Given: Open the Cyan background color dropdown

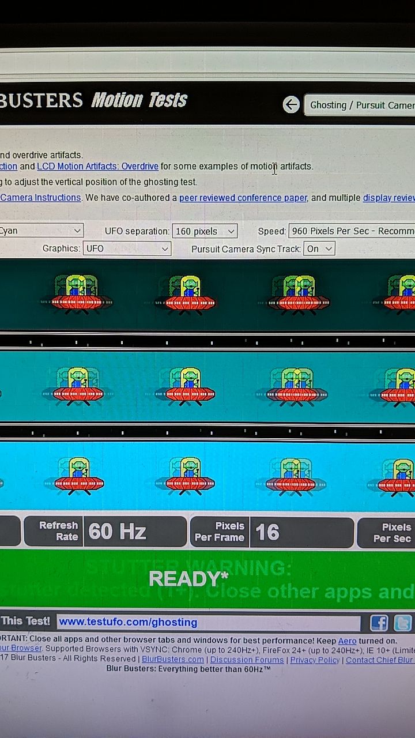Looking at the screenshot, I should pos(41,231).
